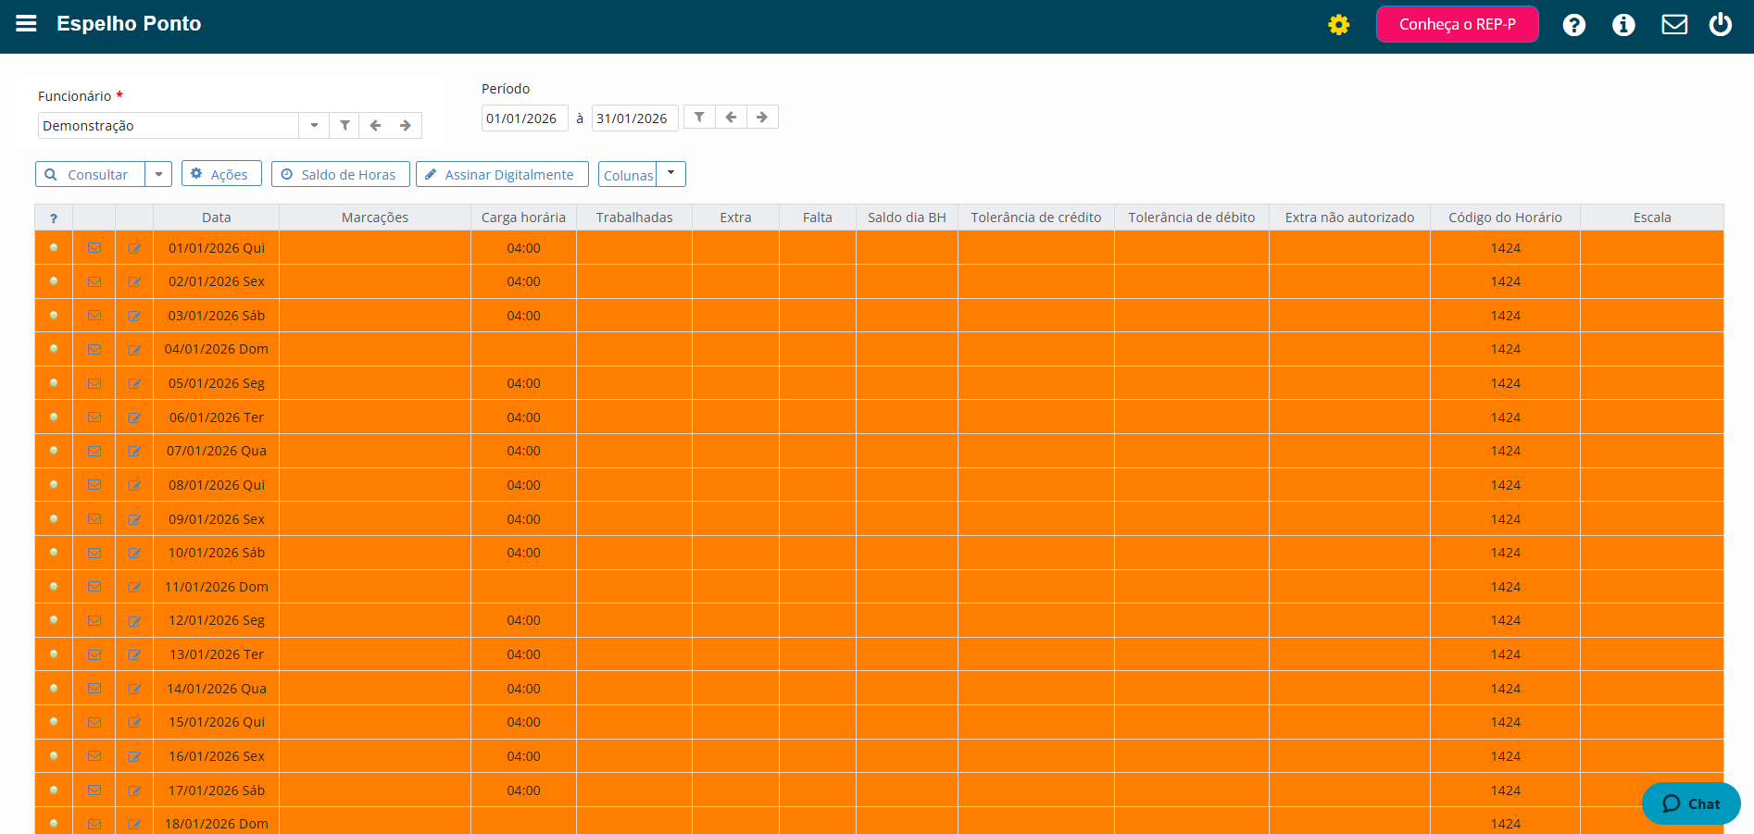
Task: Click the Consultar button
Action: pyautogui.click(x=90, y=174)
